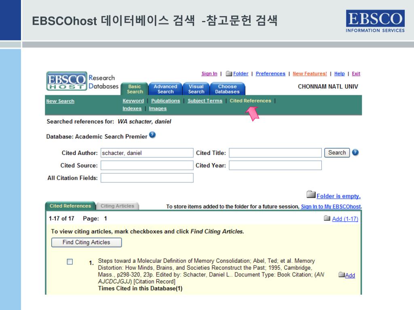Click the EBSCO Information Services logo
This screenshot has width=414, height=310.
point(375,21)
